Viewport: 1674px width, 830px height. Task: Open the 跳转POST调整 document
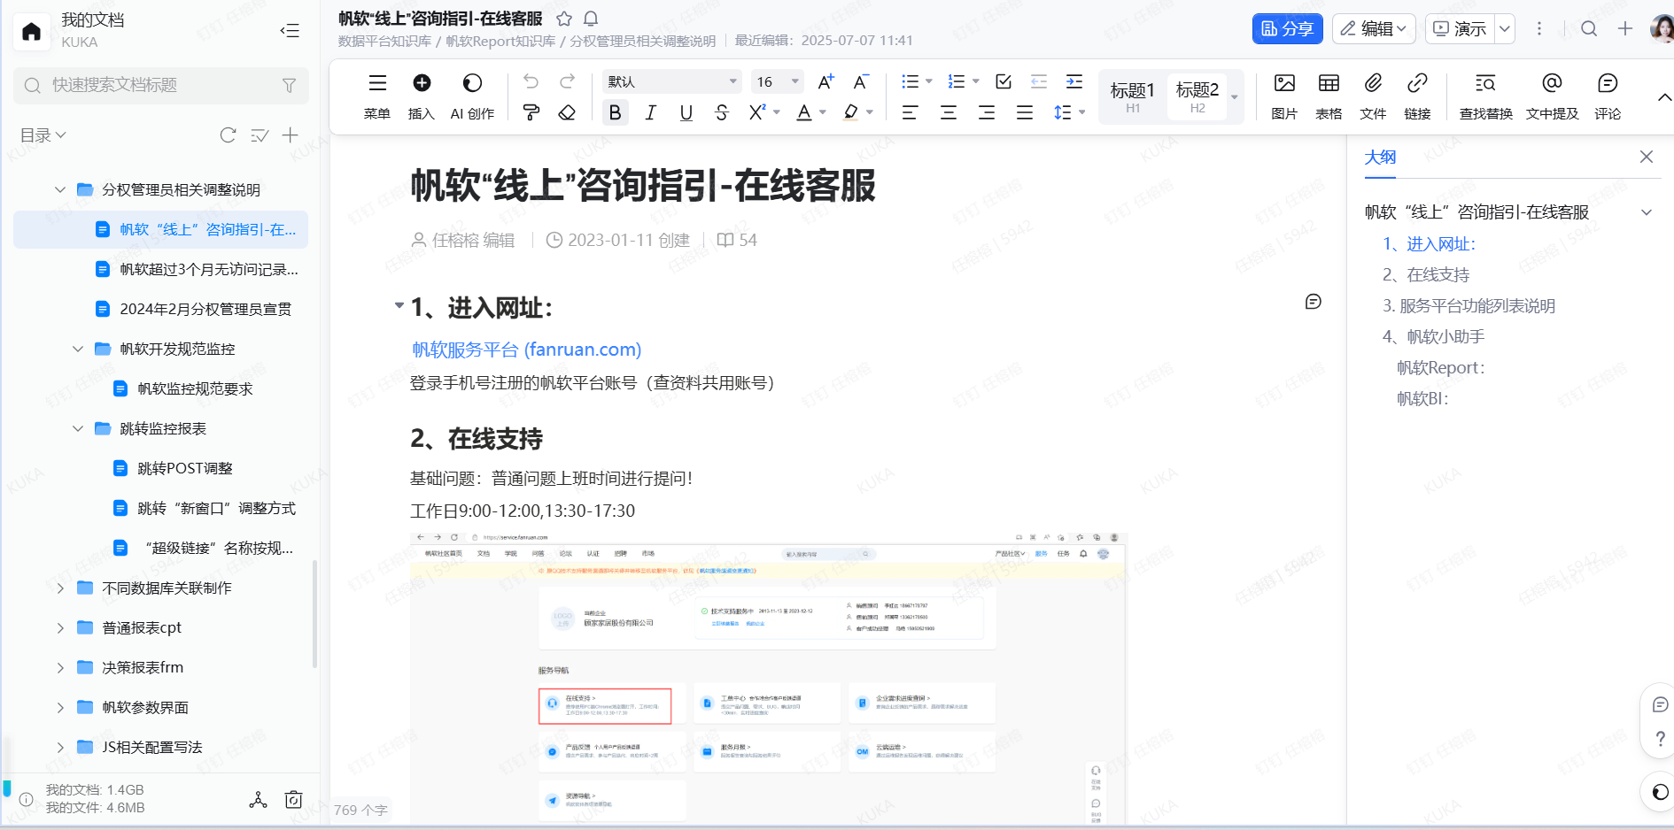click(x=184, y=469)
